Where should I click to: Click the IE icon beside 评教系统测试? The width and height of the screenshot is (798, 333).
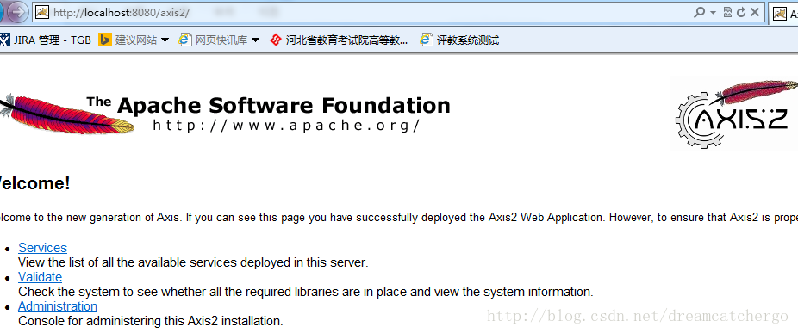(x=426, y=40)
